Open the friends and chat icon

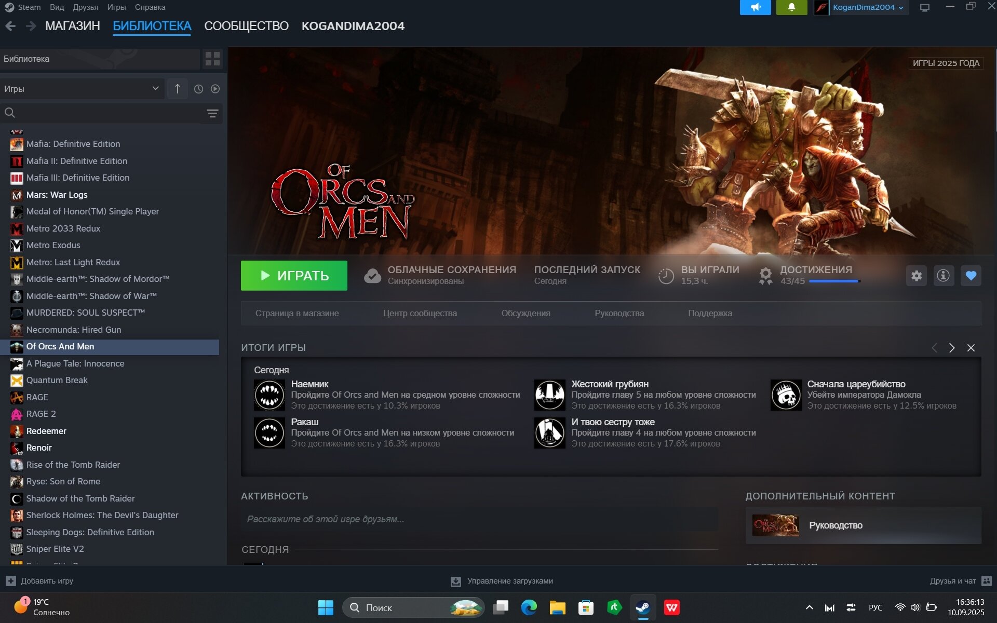pos(987,581)
